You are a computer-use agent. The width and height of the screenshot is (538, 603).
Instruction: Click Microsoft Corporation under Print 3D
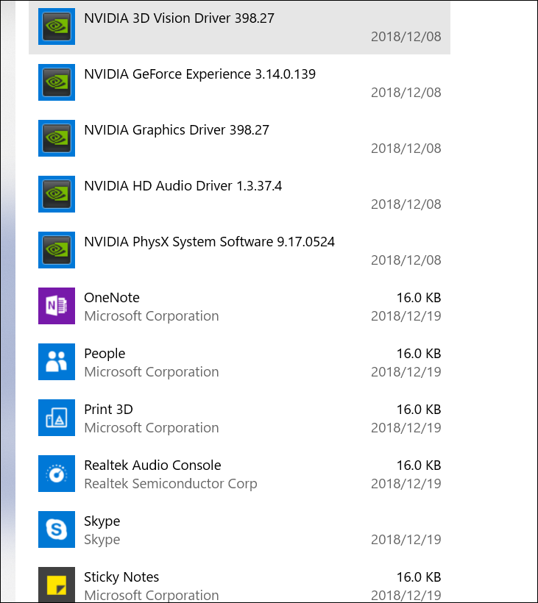coord(152,428)
